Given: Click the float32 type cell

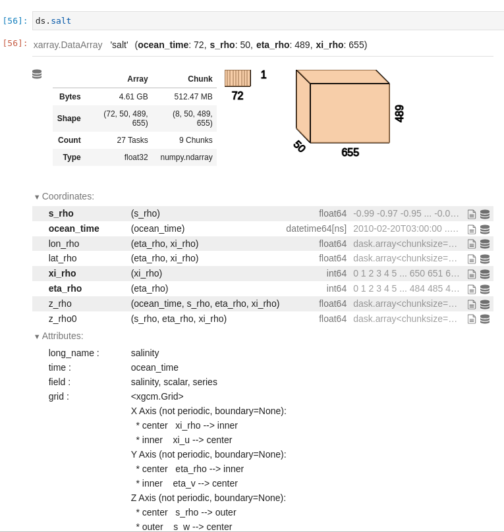Looking at the screenshot, I should [x=136, y=157].
